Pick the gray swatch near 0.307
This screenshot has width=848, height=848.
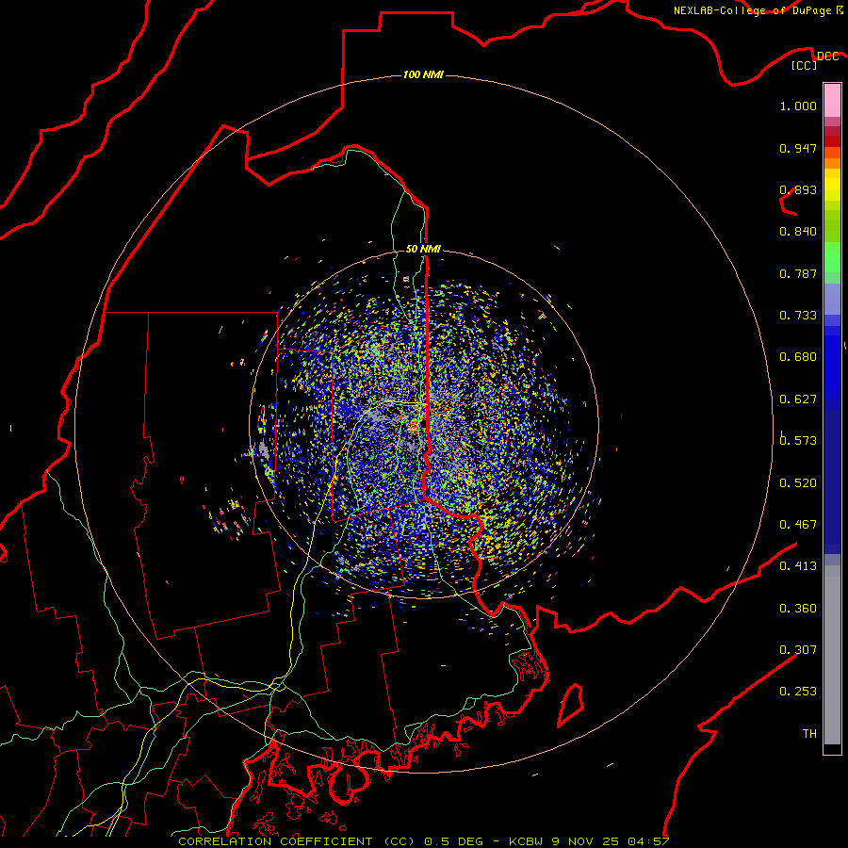click(832, 655)
